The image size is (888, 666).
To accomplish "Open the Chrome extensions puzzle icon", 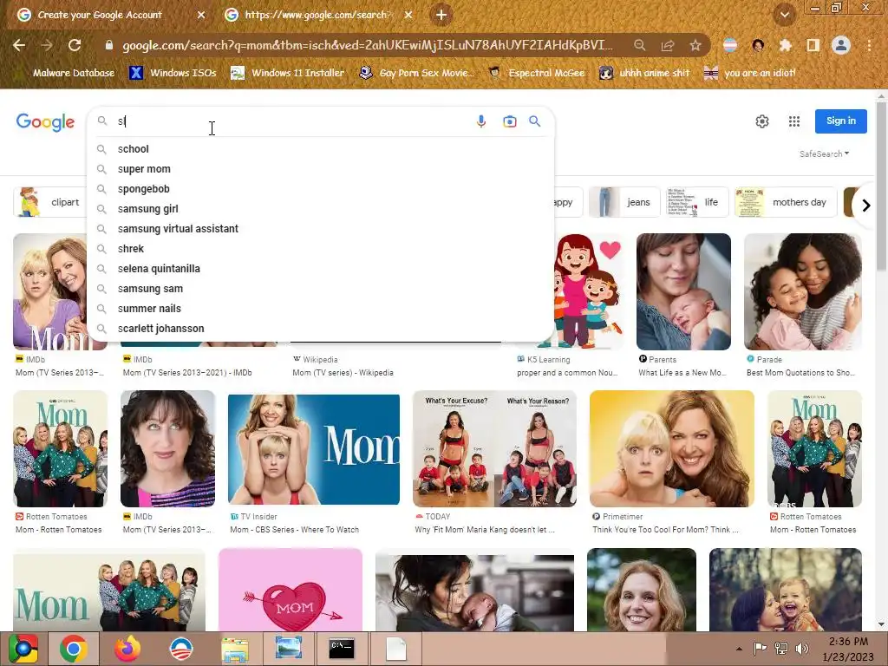I will click(785, 45).
